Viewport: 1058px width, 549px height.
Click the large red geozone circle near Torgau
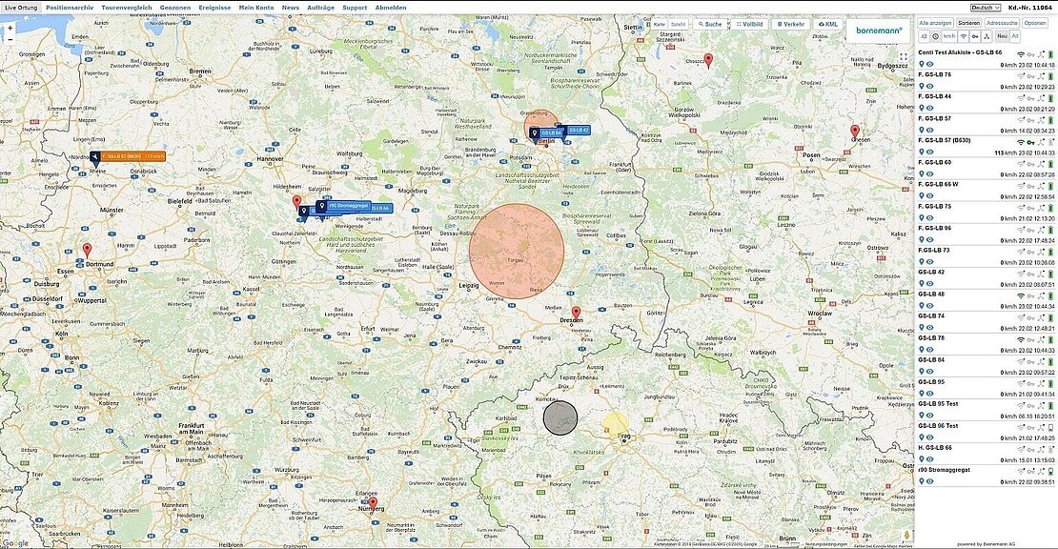[x=517, y=251]
